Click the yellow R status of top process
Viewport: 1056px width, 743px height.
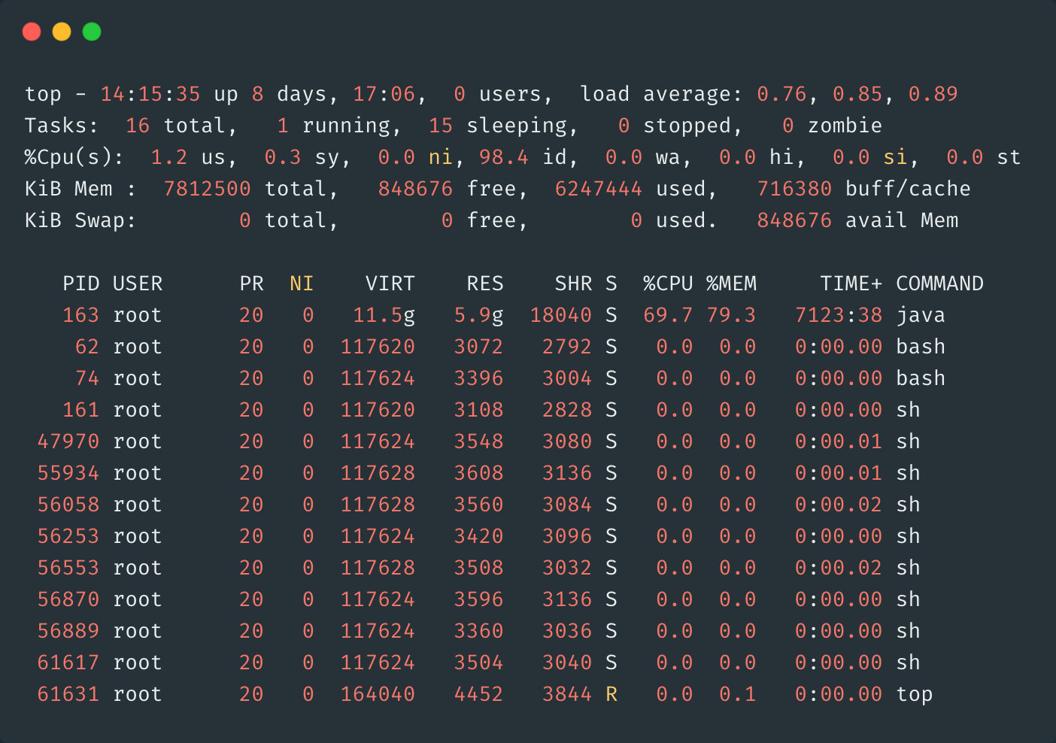coord(611,694)
